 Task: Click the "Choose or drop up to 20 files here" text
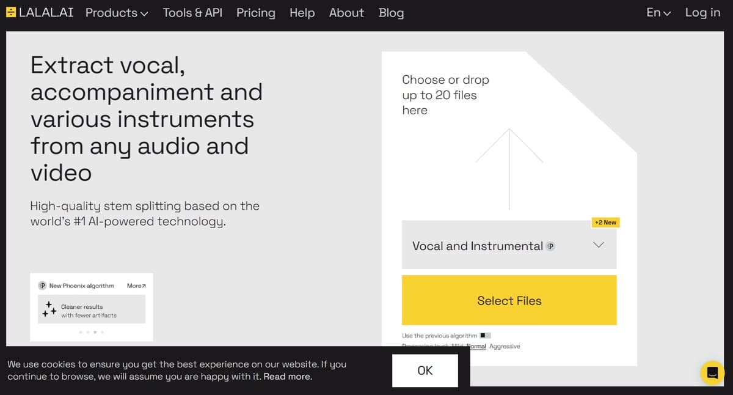(445, 95)
